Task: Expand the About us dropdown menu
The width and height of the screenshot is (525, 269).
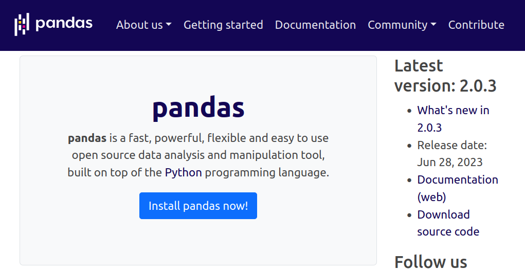Action: pos(143,25)
